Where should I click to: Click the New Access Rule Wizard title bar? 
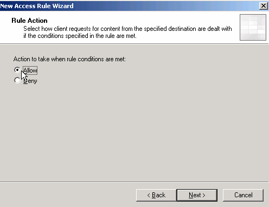[129, 6]
